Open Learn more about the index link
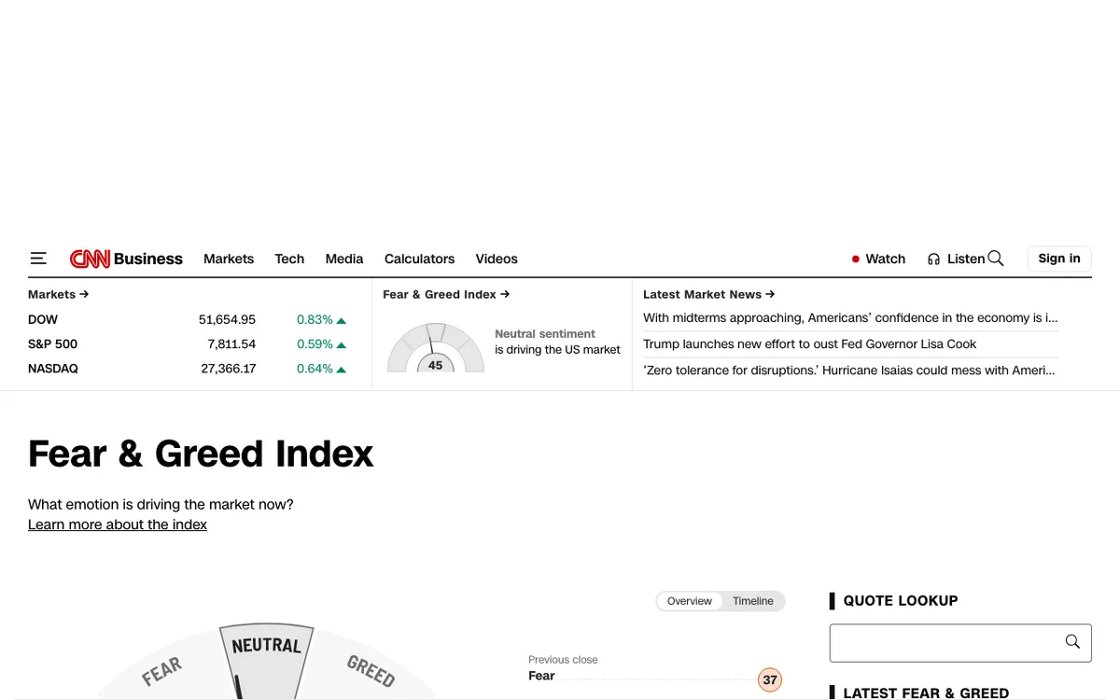Image resolution: width=1120 pixels, height=700 pixels. [118, 525]
